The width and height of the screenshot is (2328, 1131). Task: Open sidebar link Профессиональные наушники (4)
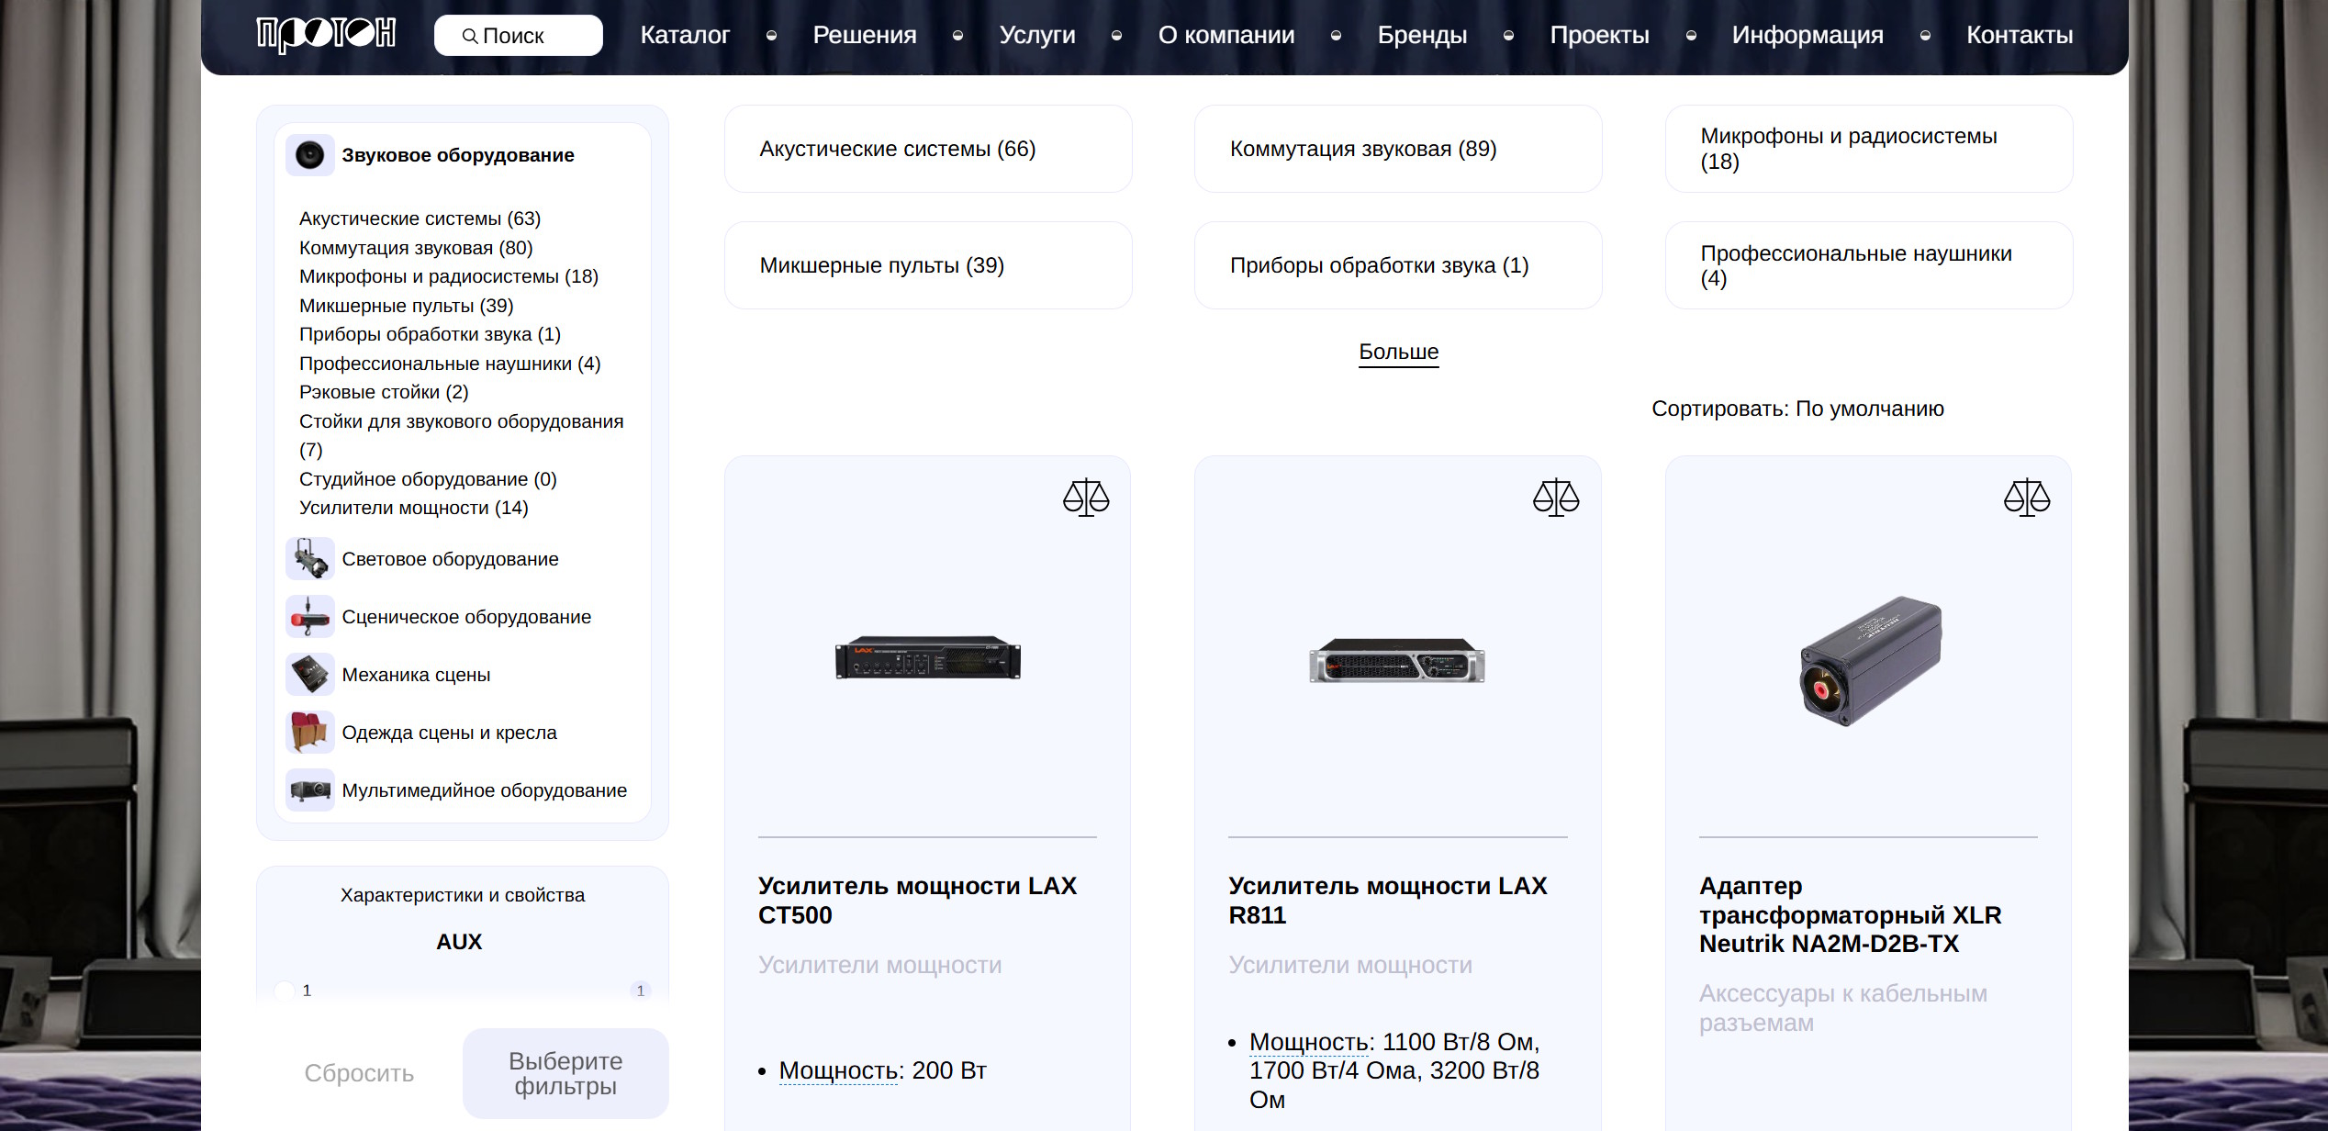450,364
